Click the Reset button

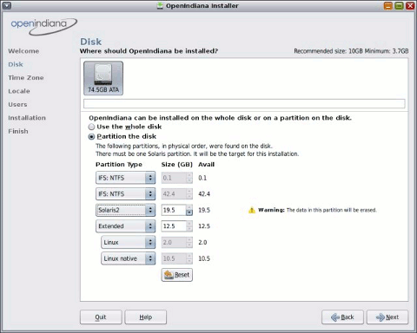[x=177, y=275]
